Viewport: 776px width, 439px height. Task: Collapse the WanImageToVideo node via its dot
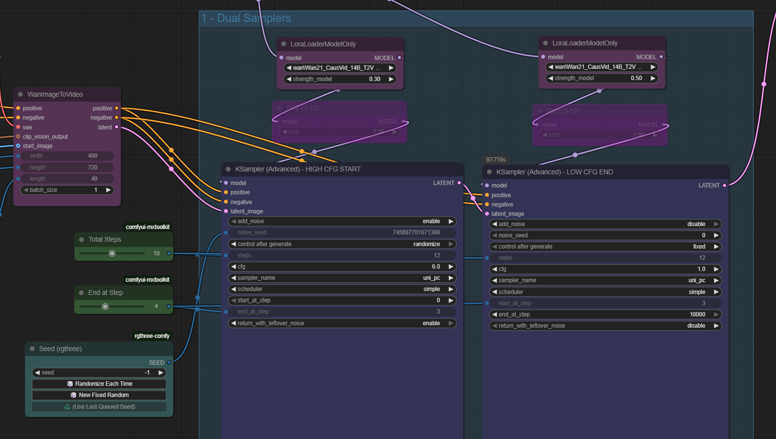pos(20,94)
